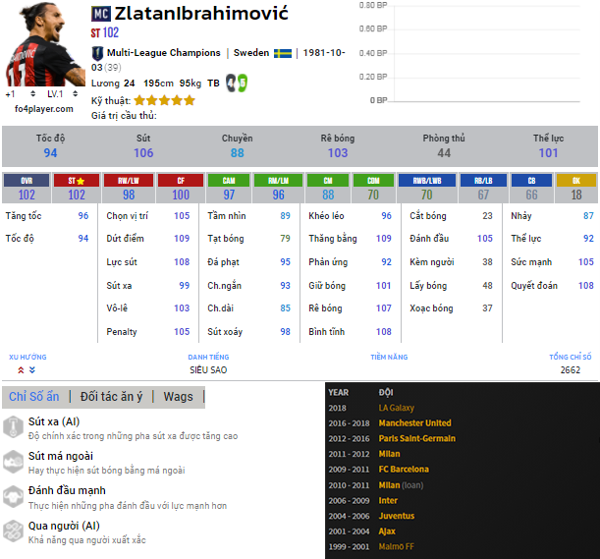Click the Đánh đầu mạnh trait icon
The width and height of the screenshot is (600, 559).
tap(14, 496)
